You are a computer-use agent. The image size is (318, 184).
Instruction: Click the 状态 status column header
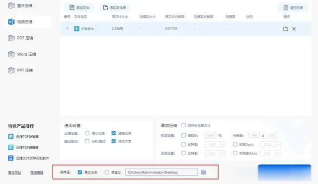click(x=249, y=16)
